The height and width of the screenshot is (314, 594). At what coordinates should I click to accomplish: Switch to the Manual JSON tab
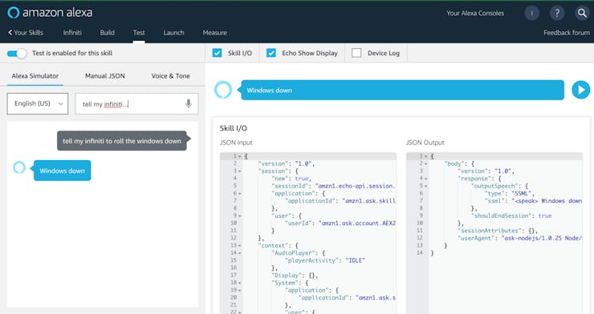coord(105,75)
